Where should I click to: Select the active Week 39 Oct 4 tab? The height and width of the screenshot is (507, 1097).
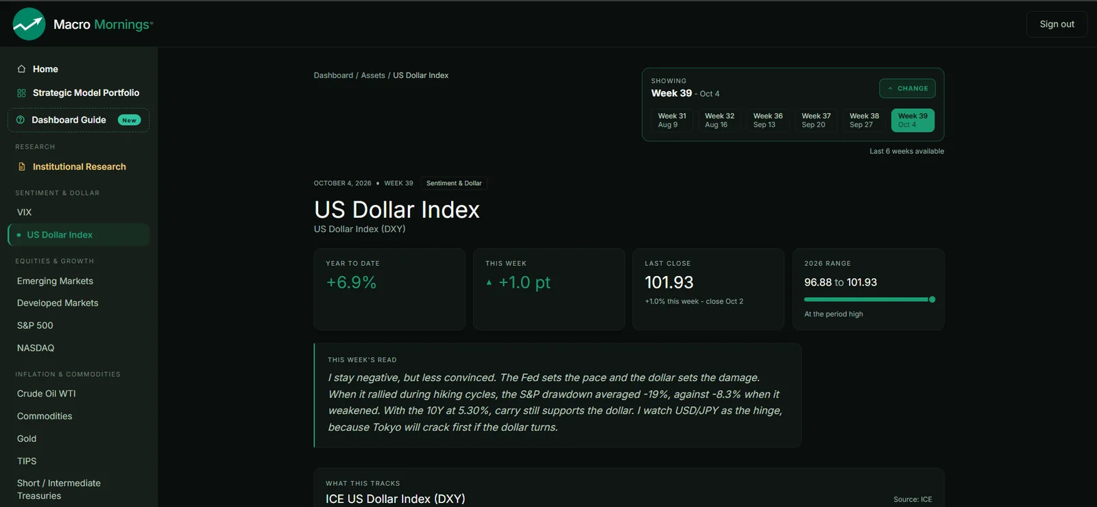coord(913,121)
